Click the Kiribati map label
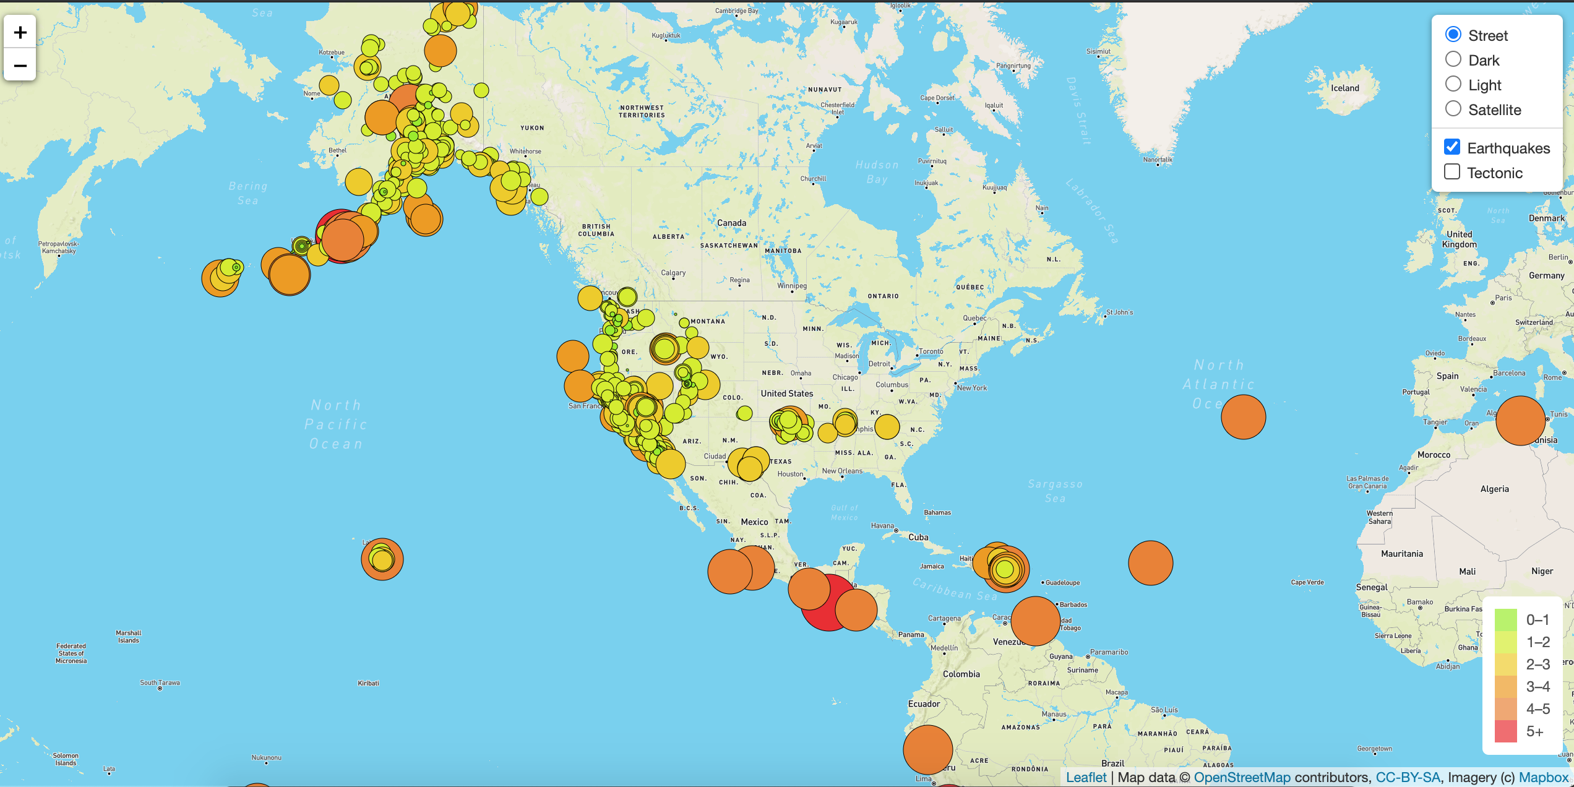This screenshot has height=787, width=1574. coord(368,683)
